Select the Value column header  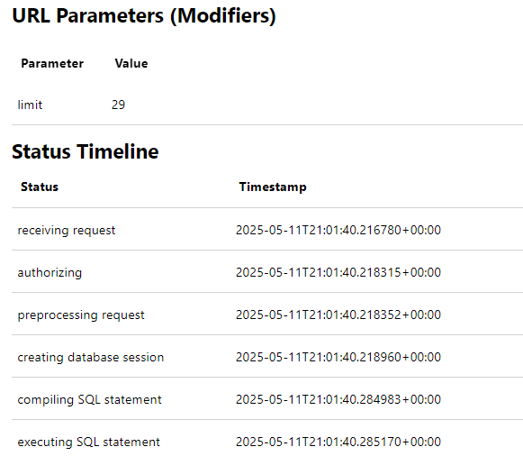(x=131, y=63)
